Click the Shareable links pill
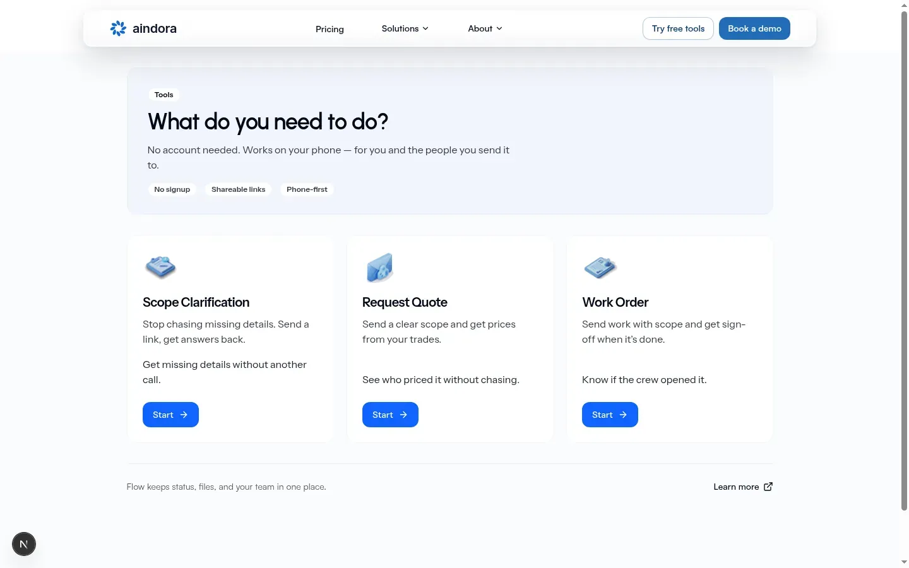909x568 pixels. 238,189
